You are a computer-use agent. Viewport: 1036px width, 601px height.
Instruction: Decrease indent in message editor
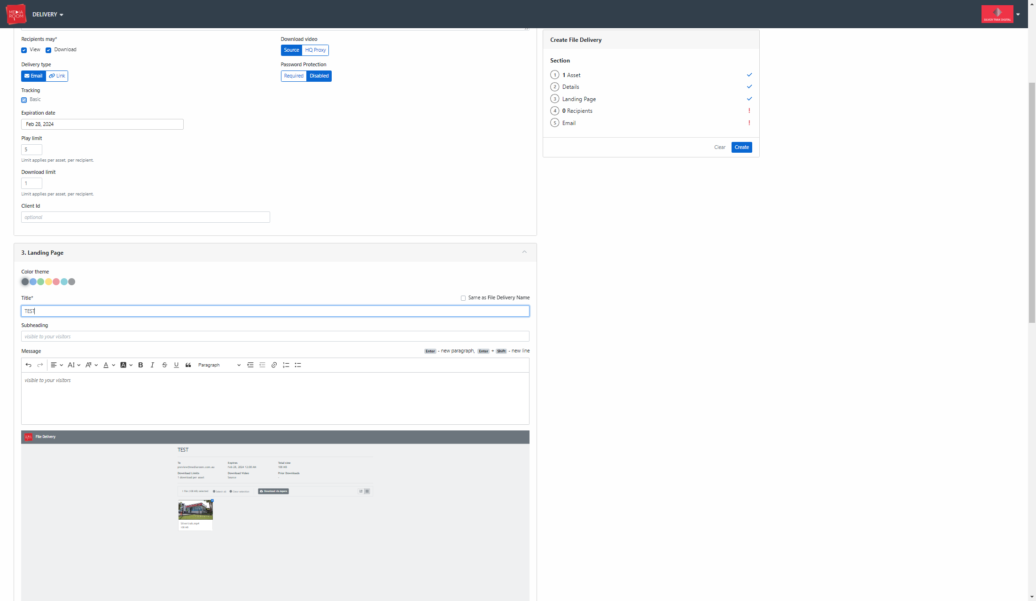[x=262, y=365]
